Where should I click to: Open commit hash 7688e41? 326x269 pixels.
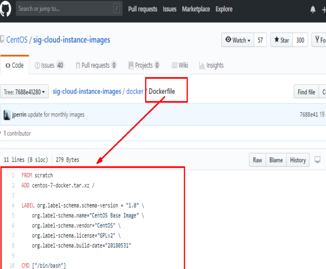pos(309,114)
